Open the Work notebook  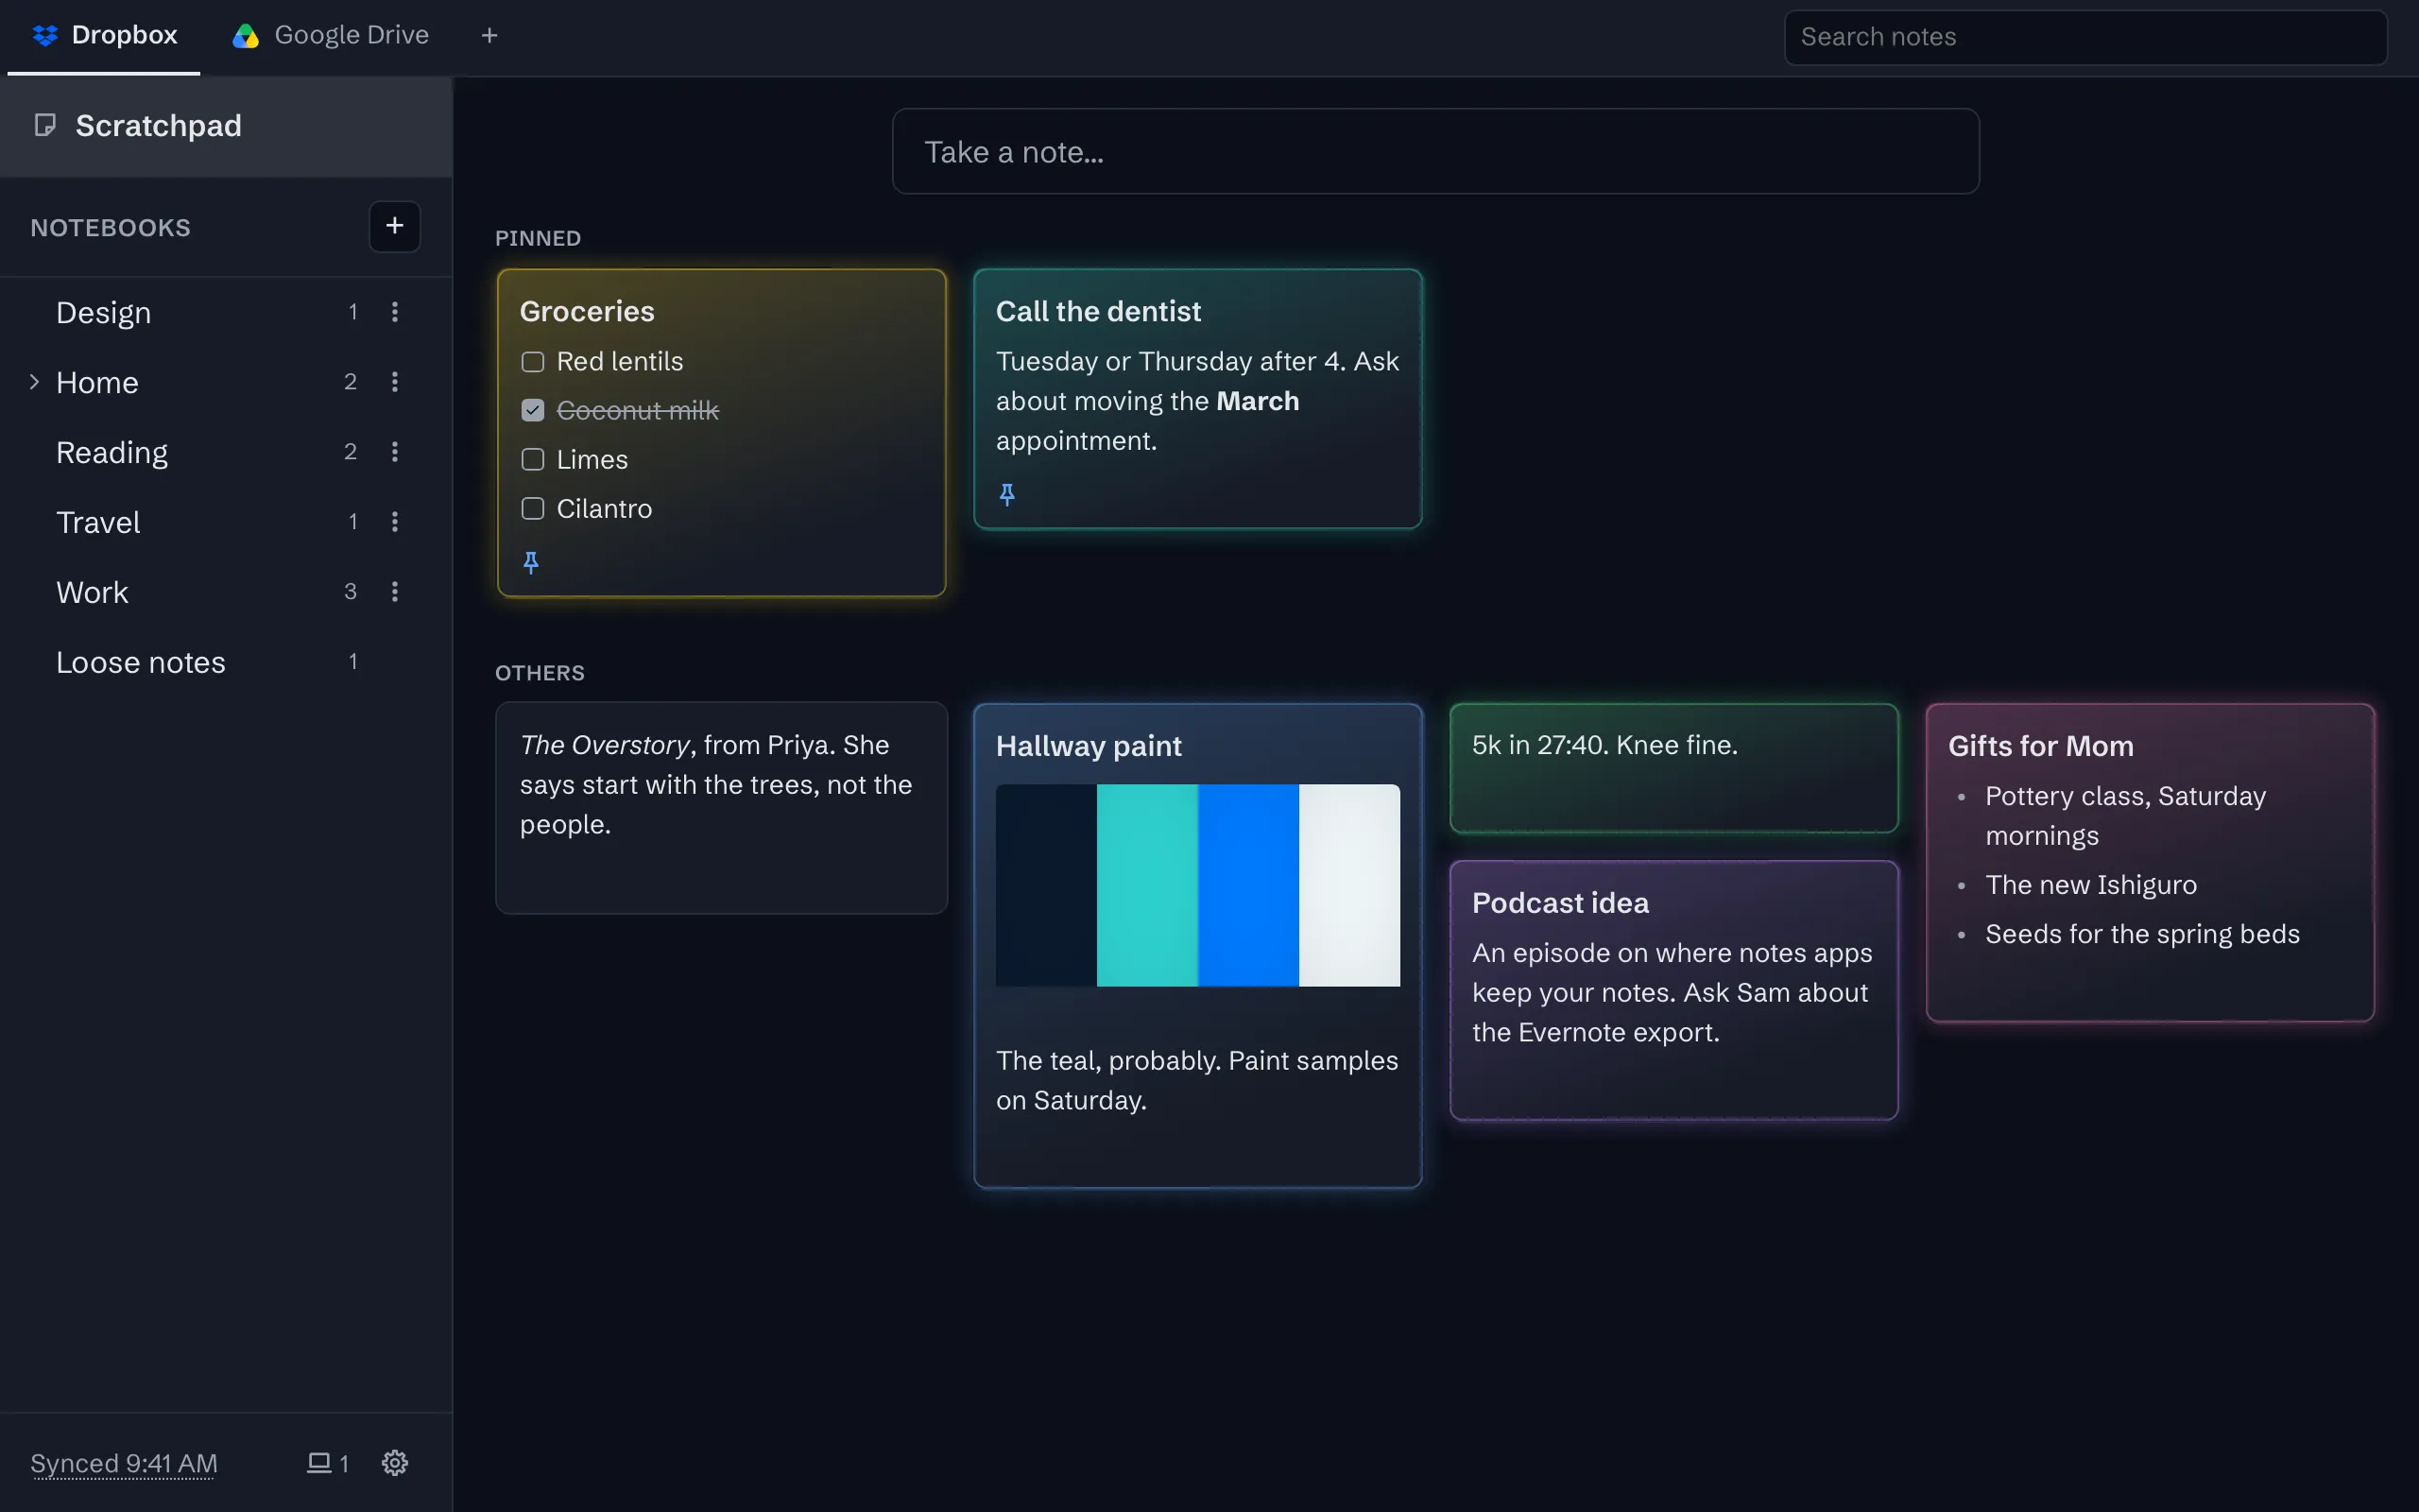click(226, 592)
